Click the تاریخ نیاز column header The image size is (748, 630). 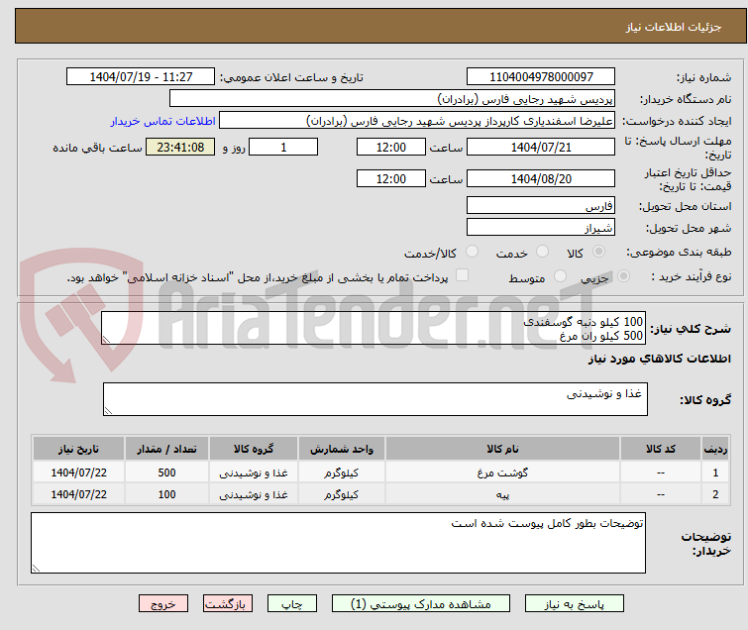(78, 449)
